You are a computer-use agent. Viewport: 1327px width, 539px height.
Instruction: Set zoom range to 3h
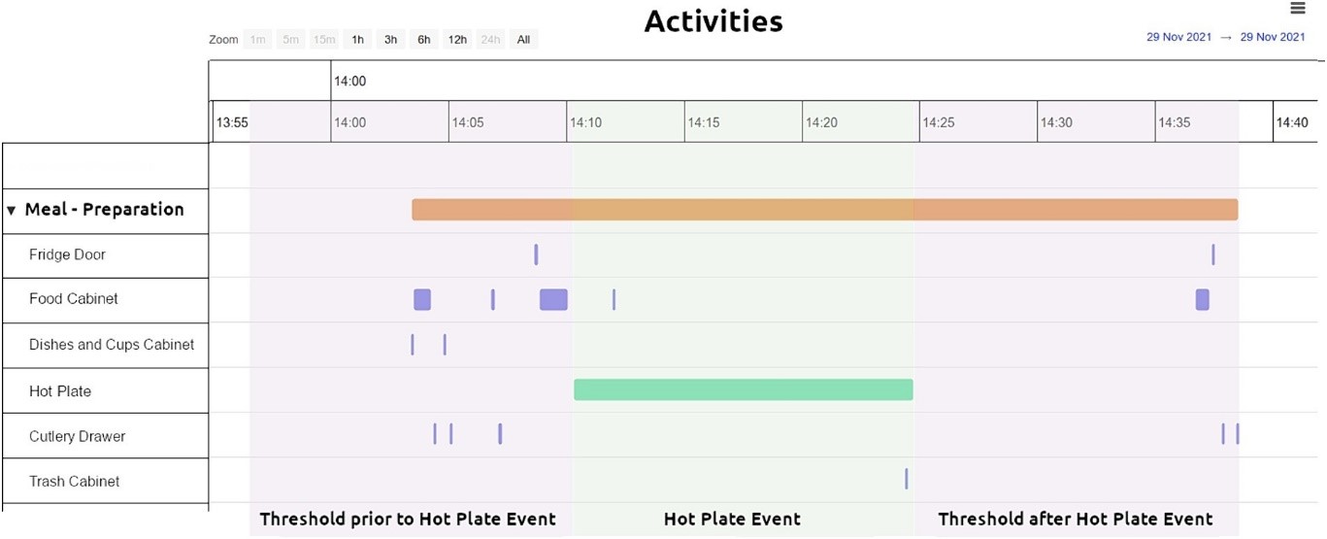[390, 40]
